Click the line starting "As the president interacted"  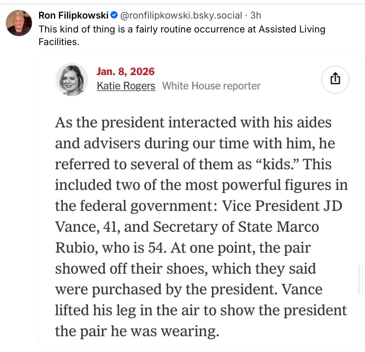(x=193, y=122)
